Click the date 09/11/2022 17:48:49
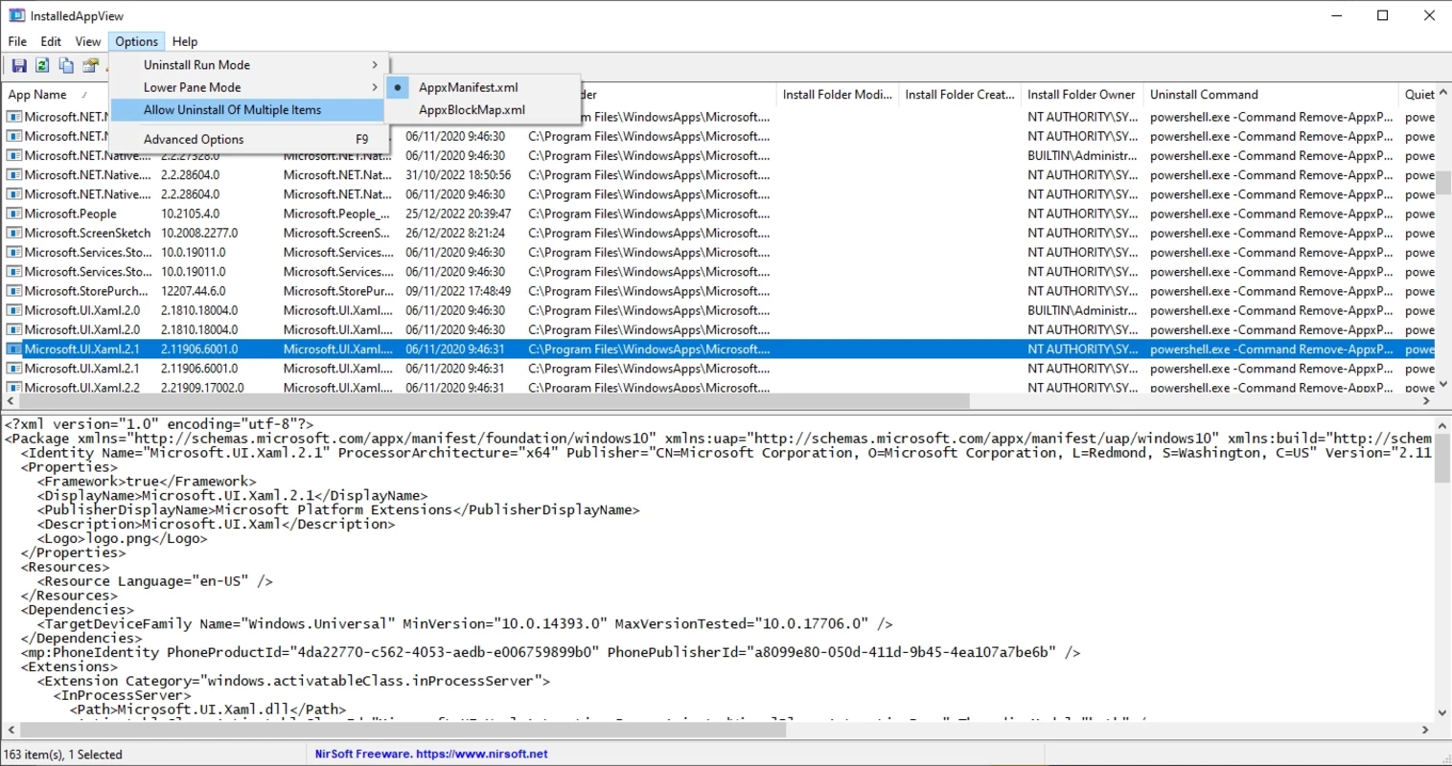This screenshot has height=766, width=1452. pos(458,291)
